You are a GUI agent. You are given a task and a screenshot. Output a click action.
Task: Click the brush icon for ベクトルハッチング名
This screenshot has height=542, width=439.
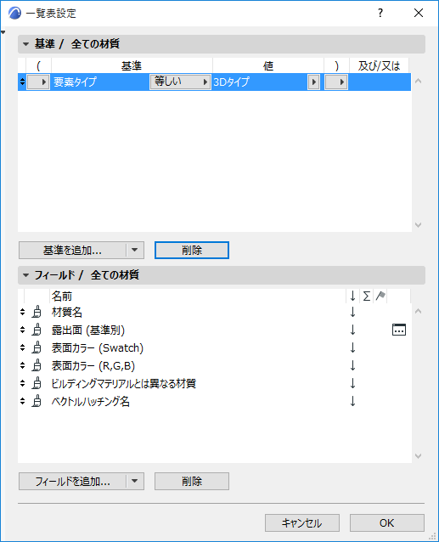coord(37,402)
